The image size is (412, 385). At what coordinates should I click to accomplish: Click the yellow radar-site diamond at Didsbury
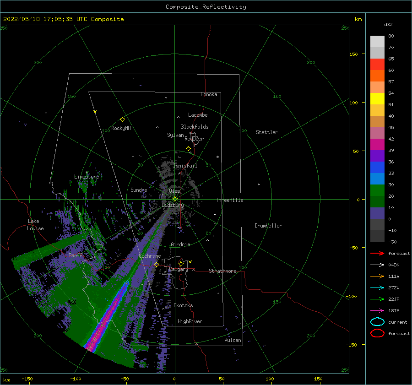[175, 199]
